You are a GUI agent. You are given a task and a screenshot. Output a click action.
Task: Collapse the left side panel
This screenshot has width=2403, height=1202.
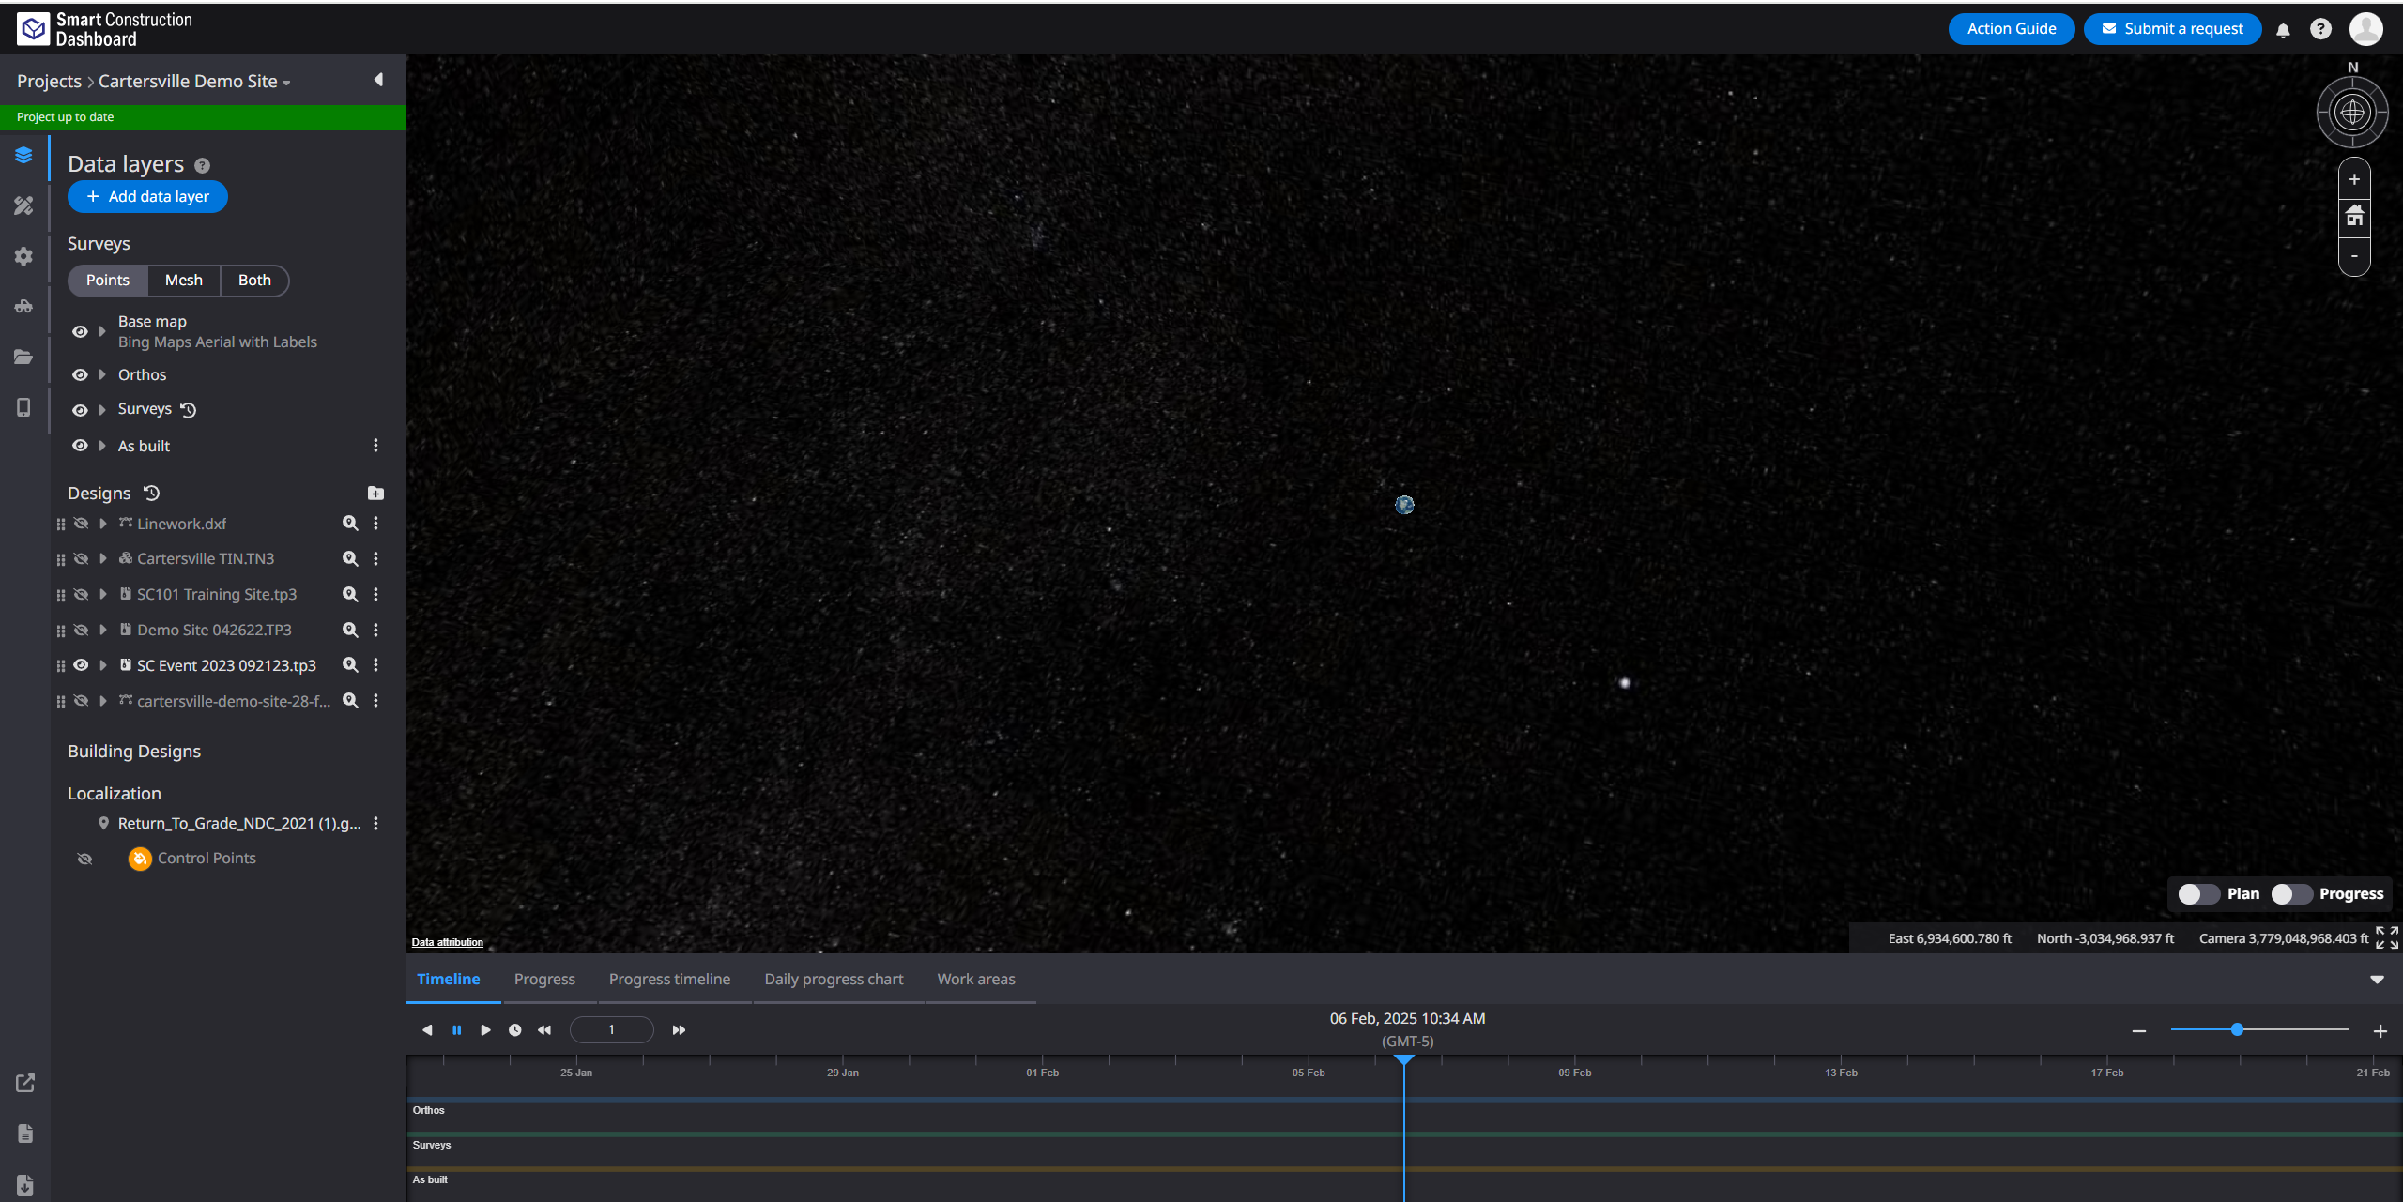click(379, 80)
